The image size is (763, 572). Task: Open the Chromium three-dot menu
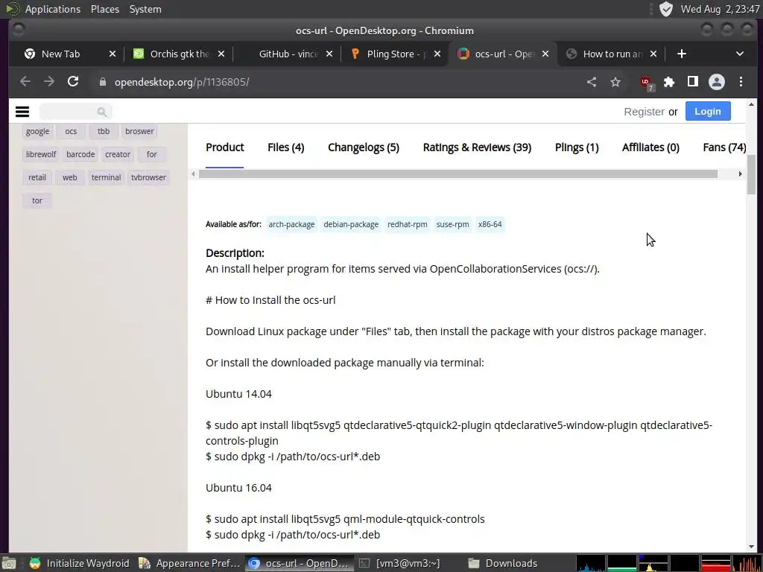pos(741,82)
